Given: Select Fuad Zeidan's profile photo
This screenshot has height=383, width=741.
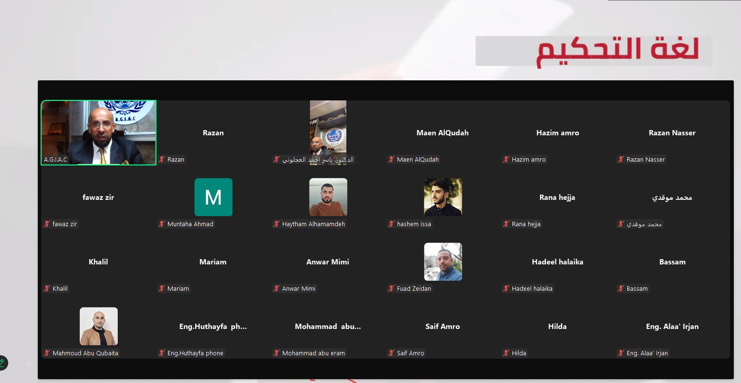Looking at the screenshot, I should click(x=443, y=262).
